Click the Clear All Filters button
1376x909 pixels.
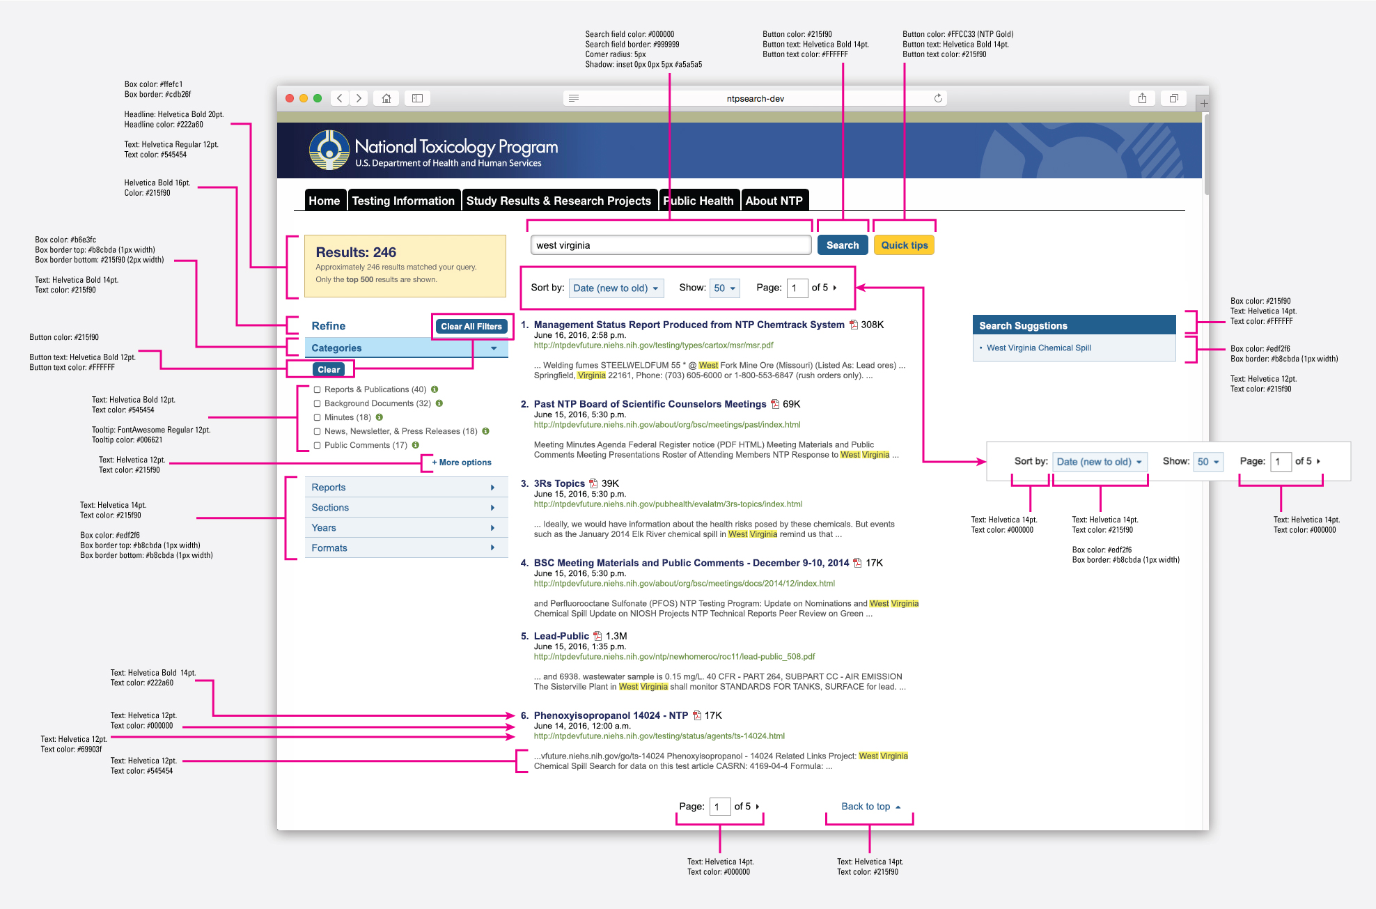[471, 327]
